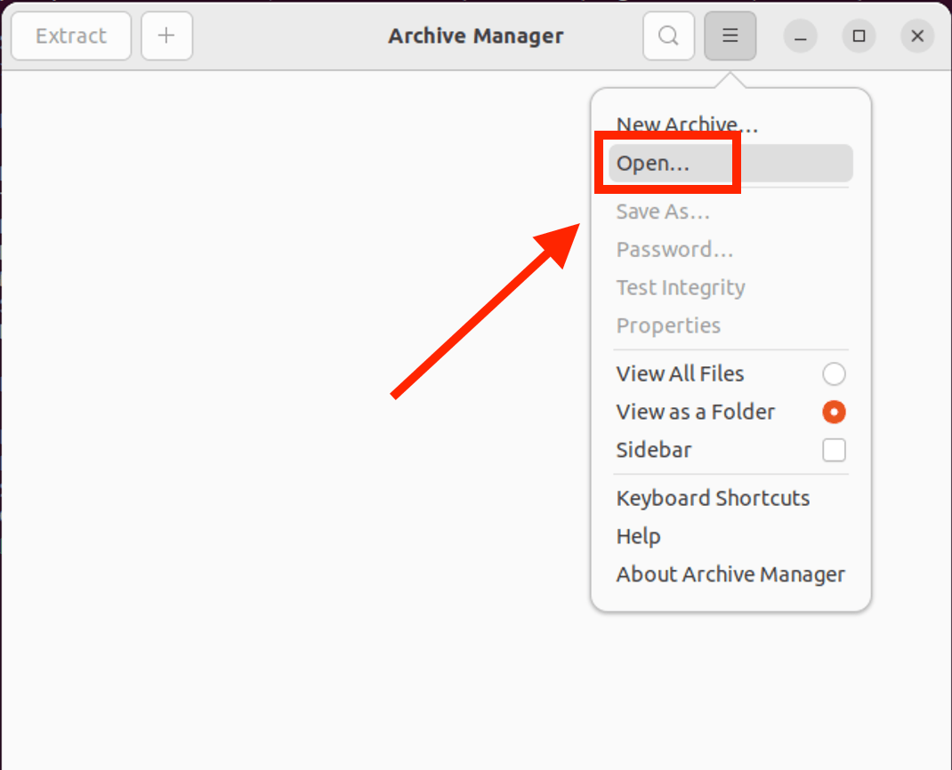Open the Password settings
The image size is (952, 770).
coord(674,250)
